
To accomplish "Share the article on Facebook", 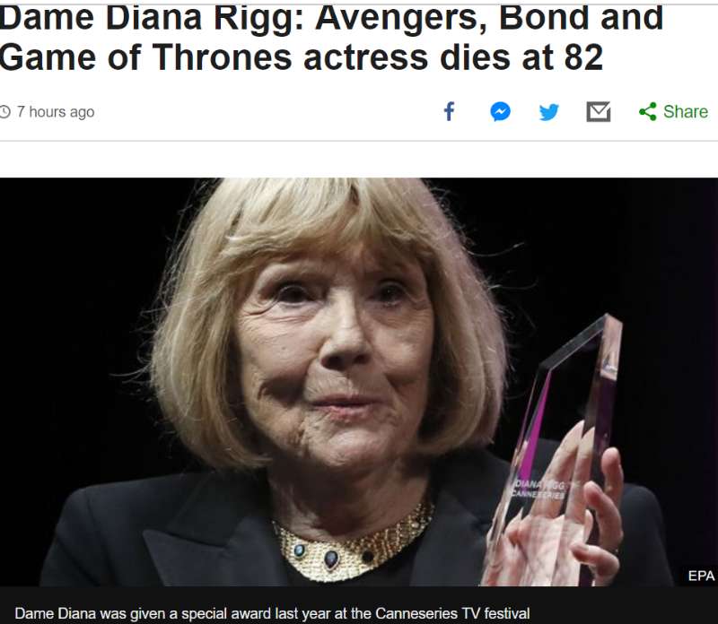I will click(x=450, y=111).
